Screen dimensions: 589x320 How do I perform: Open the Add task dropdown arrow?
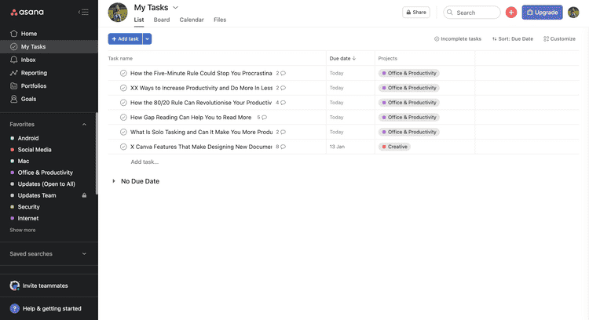coord(148,38)
